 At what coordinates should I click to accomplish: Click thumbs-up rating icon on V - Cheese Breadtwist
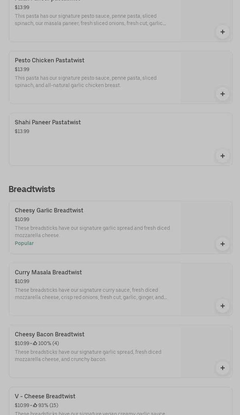pos(35,405)
